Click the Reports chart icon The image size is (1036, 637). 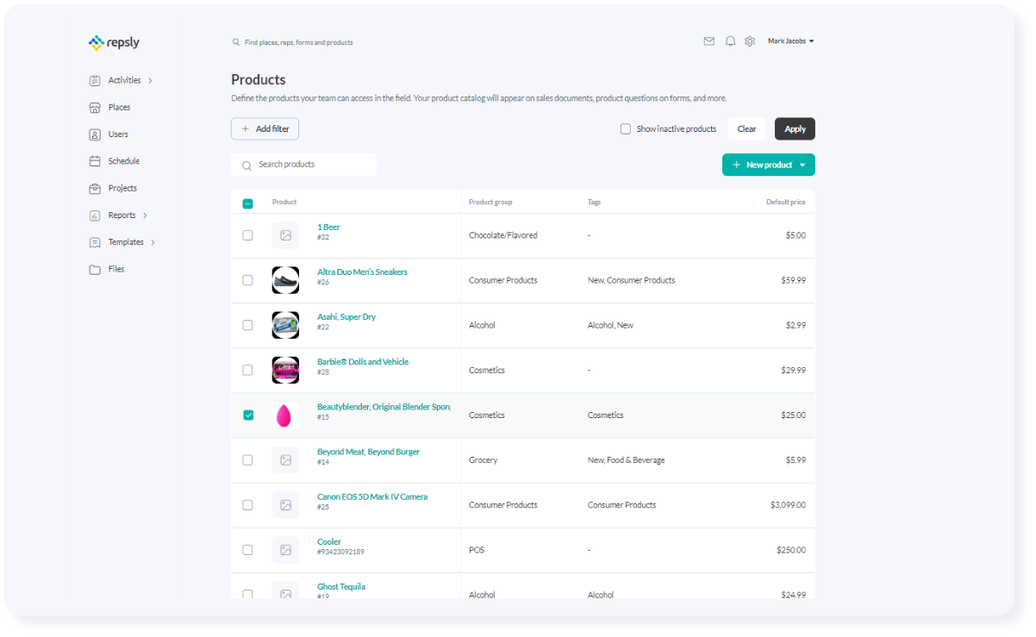[x=95, y=215]
